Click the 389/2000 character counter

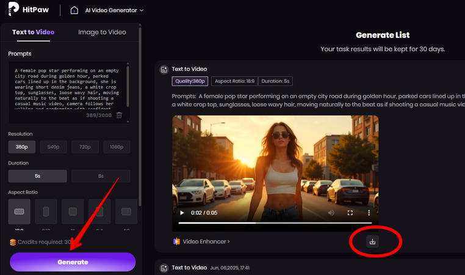pyautogui.click(x=99, y=116)
